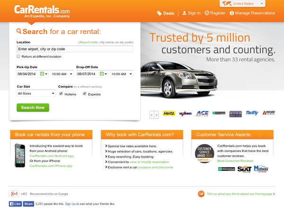Open the pick-up date calendar icon

tap(42, 74)
